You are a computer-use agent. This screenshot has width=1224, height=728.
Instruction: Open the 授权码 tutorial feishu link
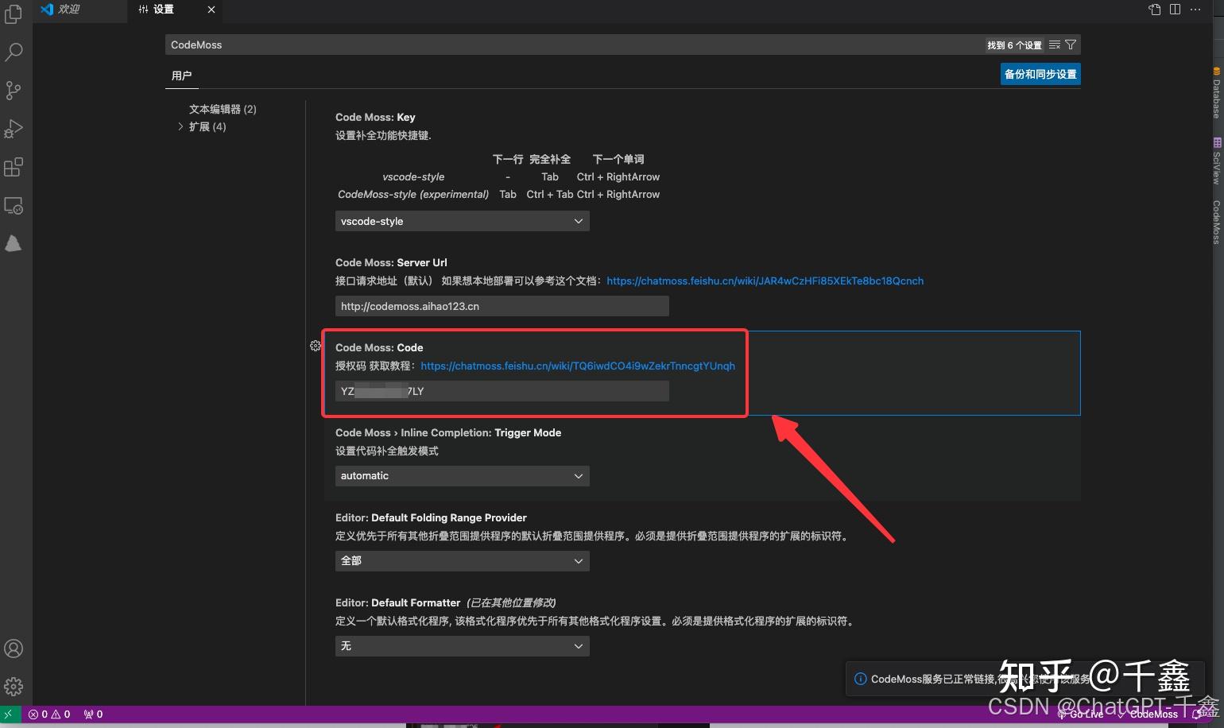(x=578, y=366)
